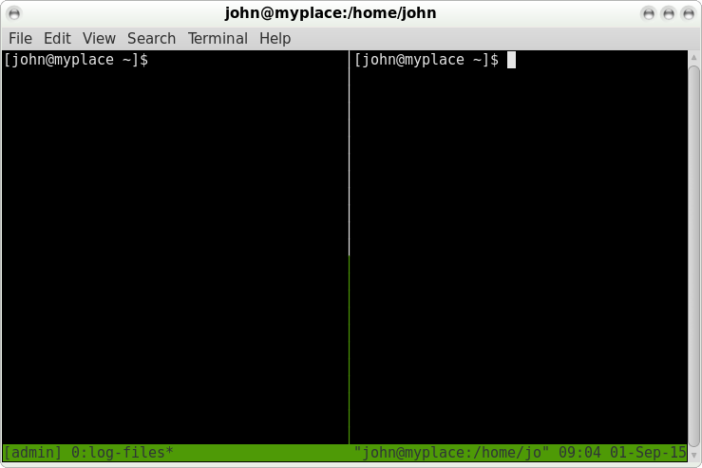This screenshot has width=702, height=468.
Task: Click the white pane divider line
Action: tap(349, 153)
